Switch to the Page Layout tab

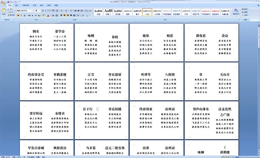point(26,5)
